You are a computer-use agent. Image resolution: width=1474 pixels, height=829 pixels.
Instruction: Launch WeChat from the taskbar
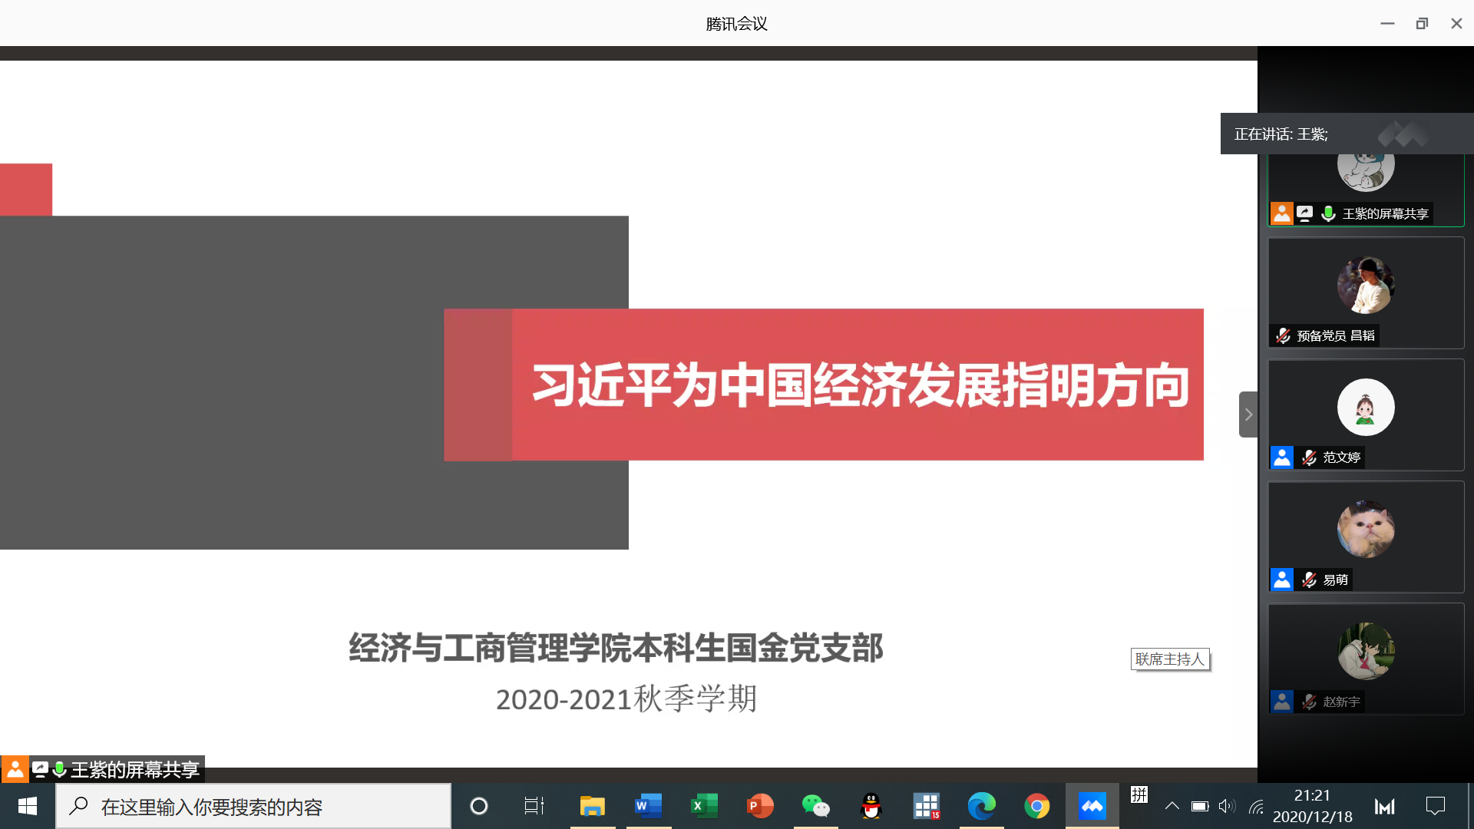pos(816,806)
